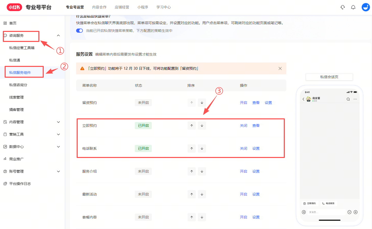
Task: Click the circular refresh icon beside the bell
Action: coord(342,7)
